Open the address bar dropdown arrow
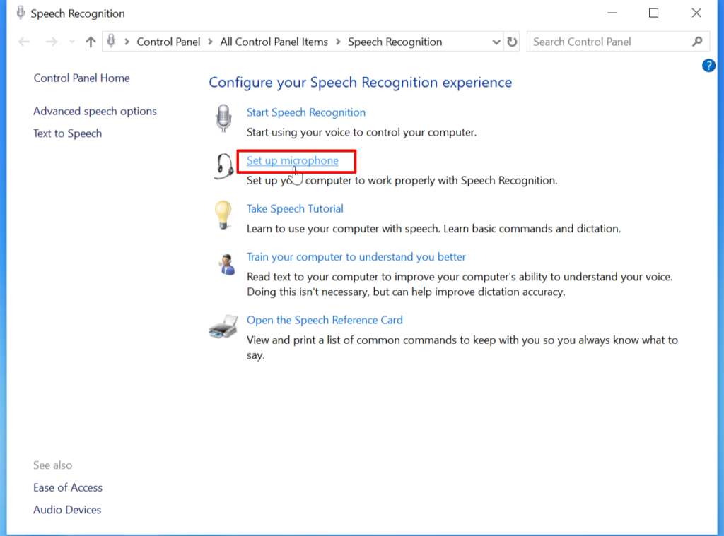The height and width of the screenshot is (536, 724). coord(496,42)
